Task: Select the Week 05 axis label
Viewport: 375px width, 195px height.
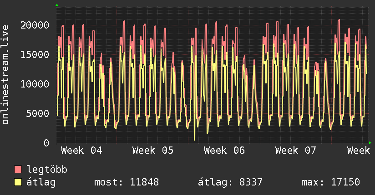Action: [x=153, y=150]
